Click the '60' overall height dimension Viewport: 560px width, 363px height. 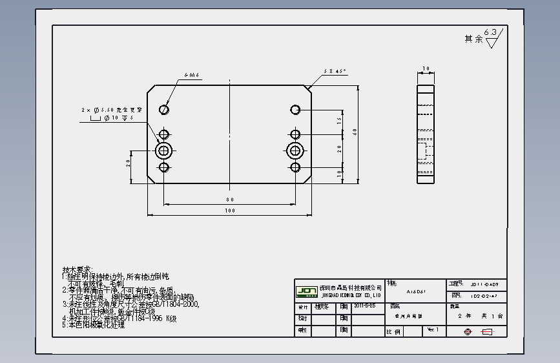pos(355,132)
